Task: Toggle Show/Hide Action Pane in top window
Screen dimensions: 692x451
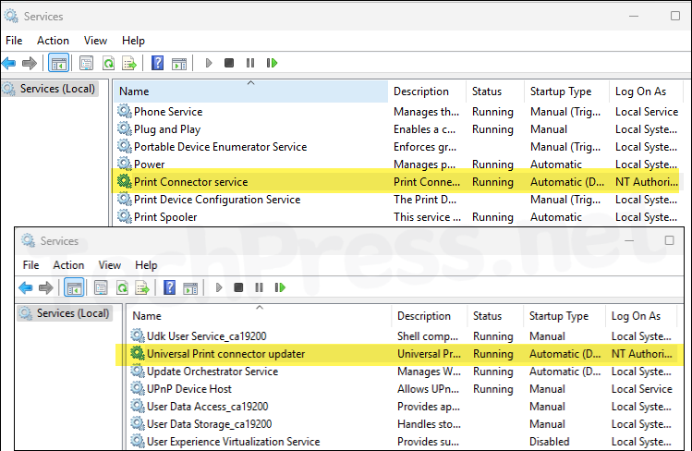Action: [x=179, y=64]
